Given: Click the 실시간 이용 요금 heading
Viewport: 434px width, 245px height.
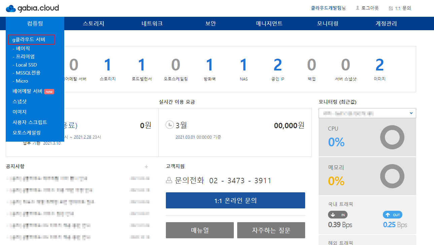Looking at the screenshot, I should [x=177, y=102].
